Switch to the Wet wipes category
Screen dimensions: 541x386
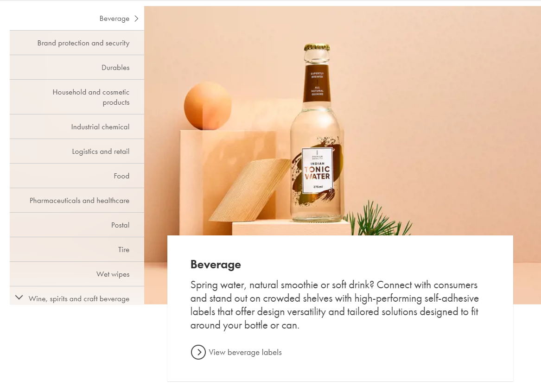coord(77,274)
